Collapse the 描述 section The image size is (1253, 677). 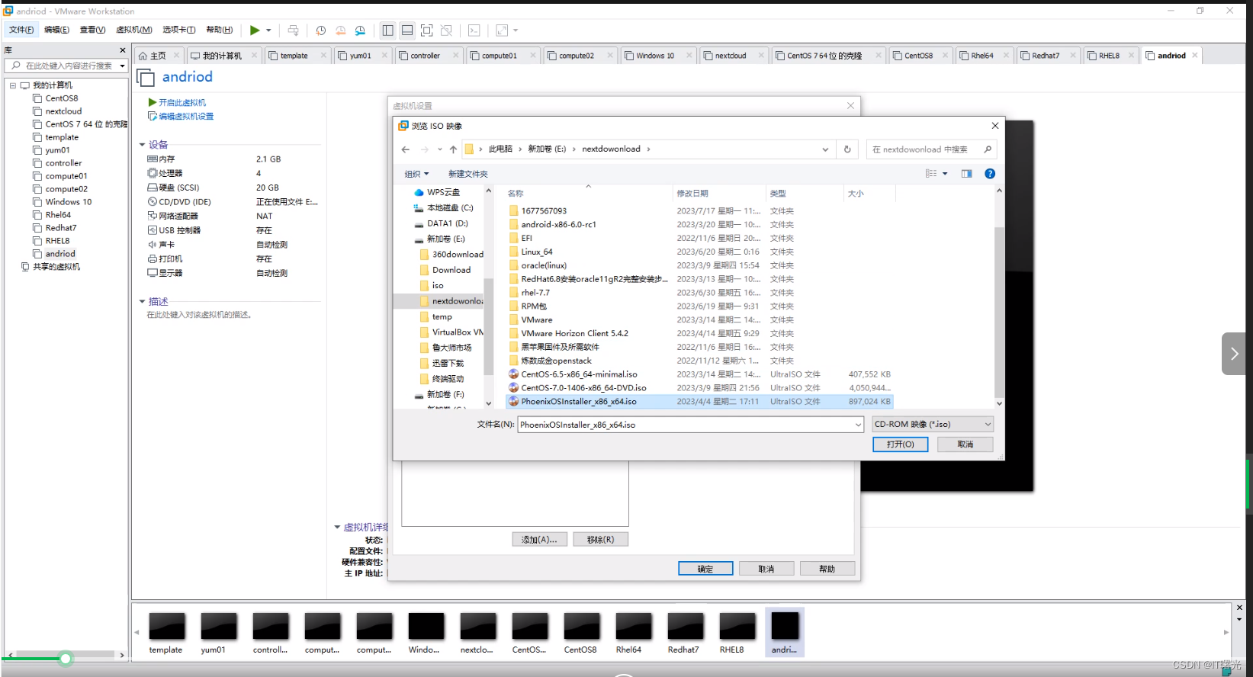142,302
